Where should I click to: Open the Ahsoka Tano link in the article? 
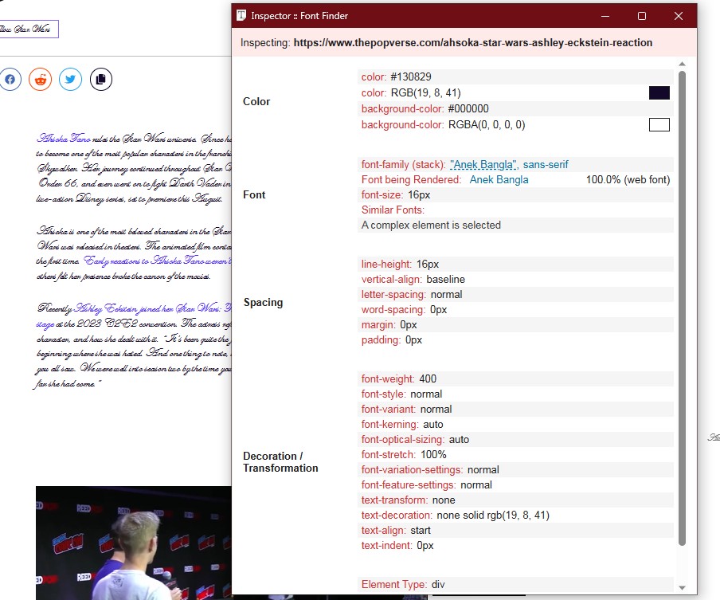[x=64, y=139]
